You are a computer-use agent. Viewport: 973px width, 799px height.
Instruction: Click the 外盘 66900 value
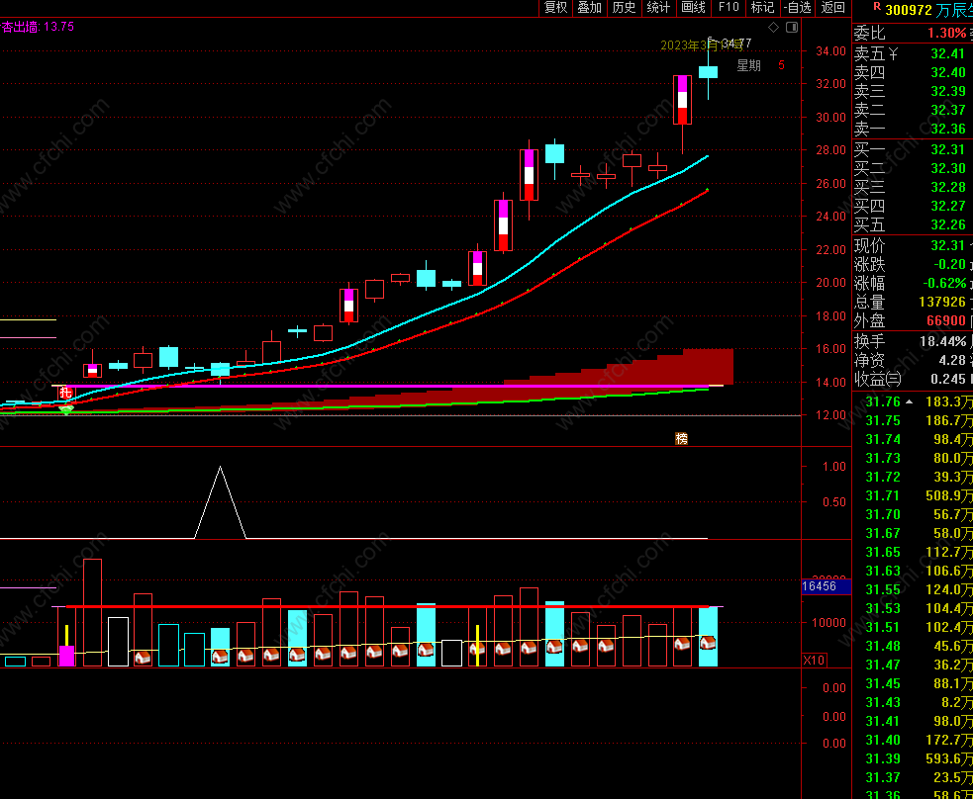[945, 320]
